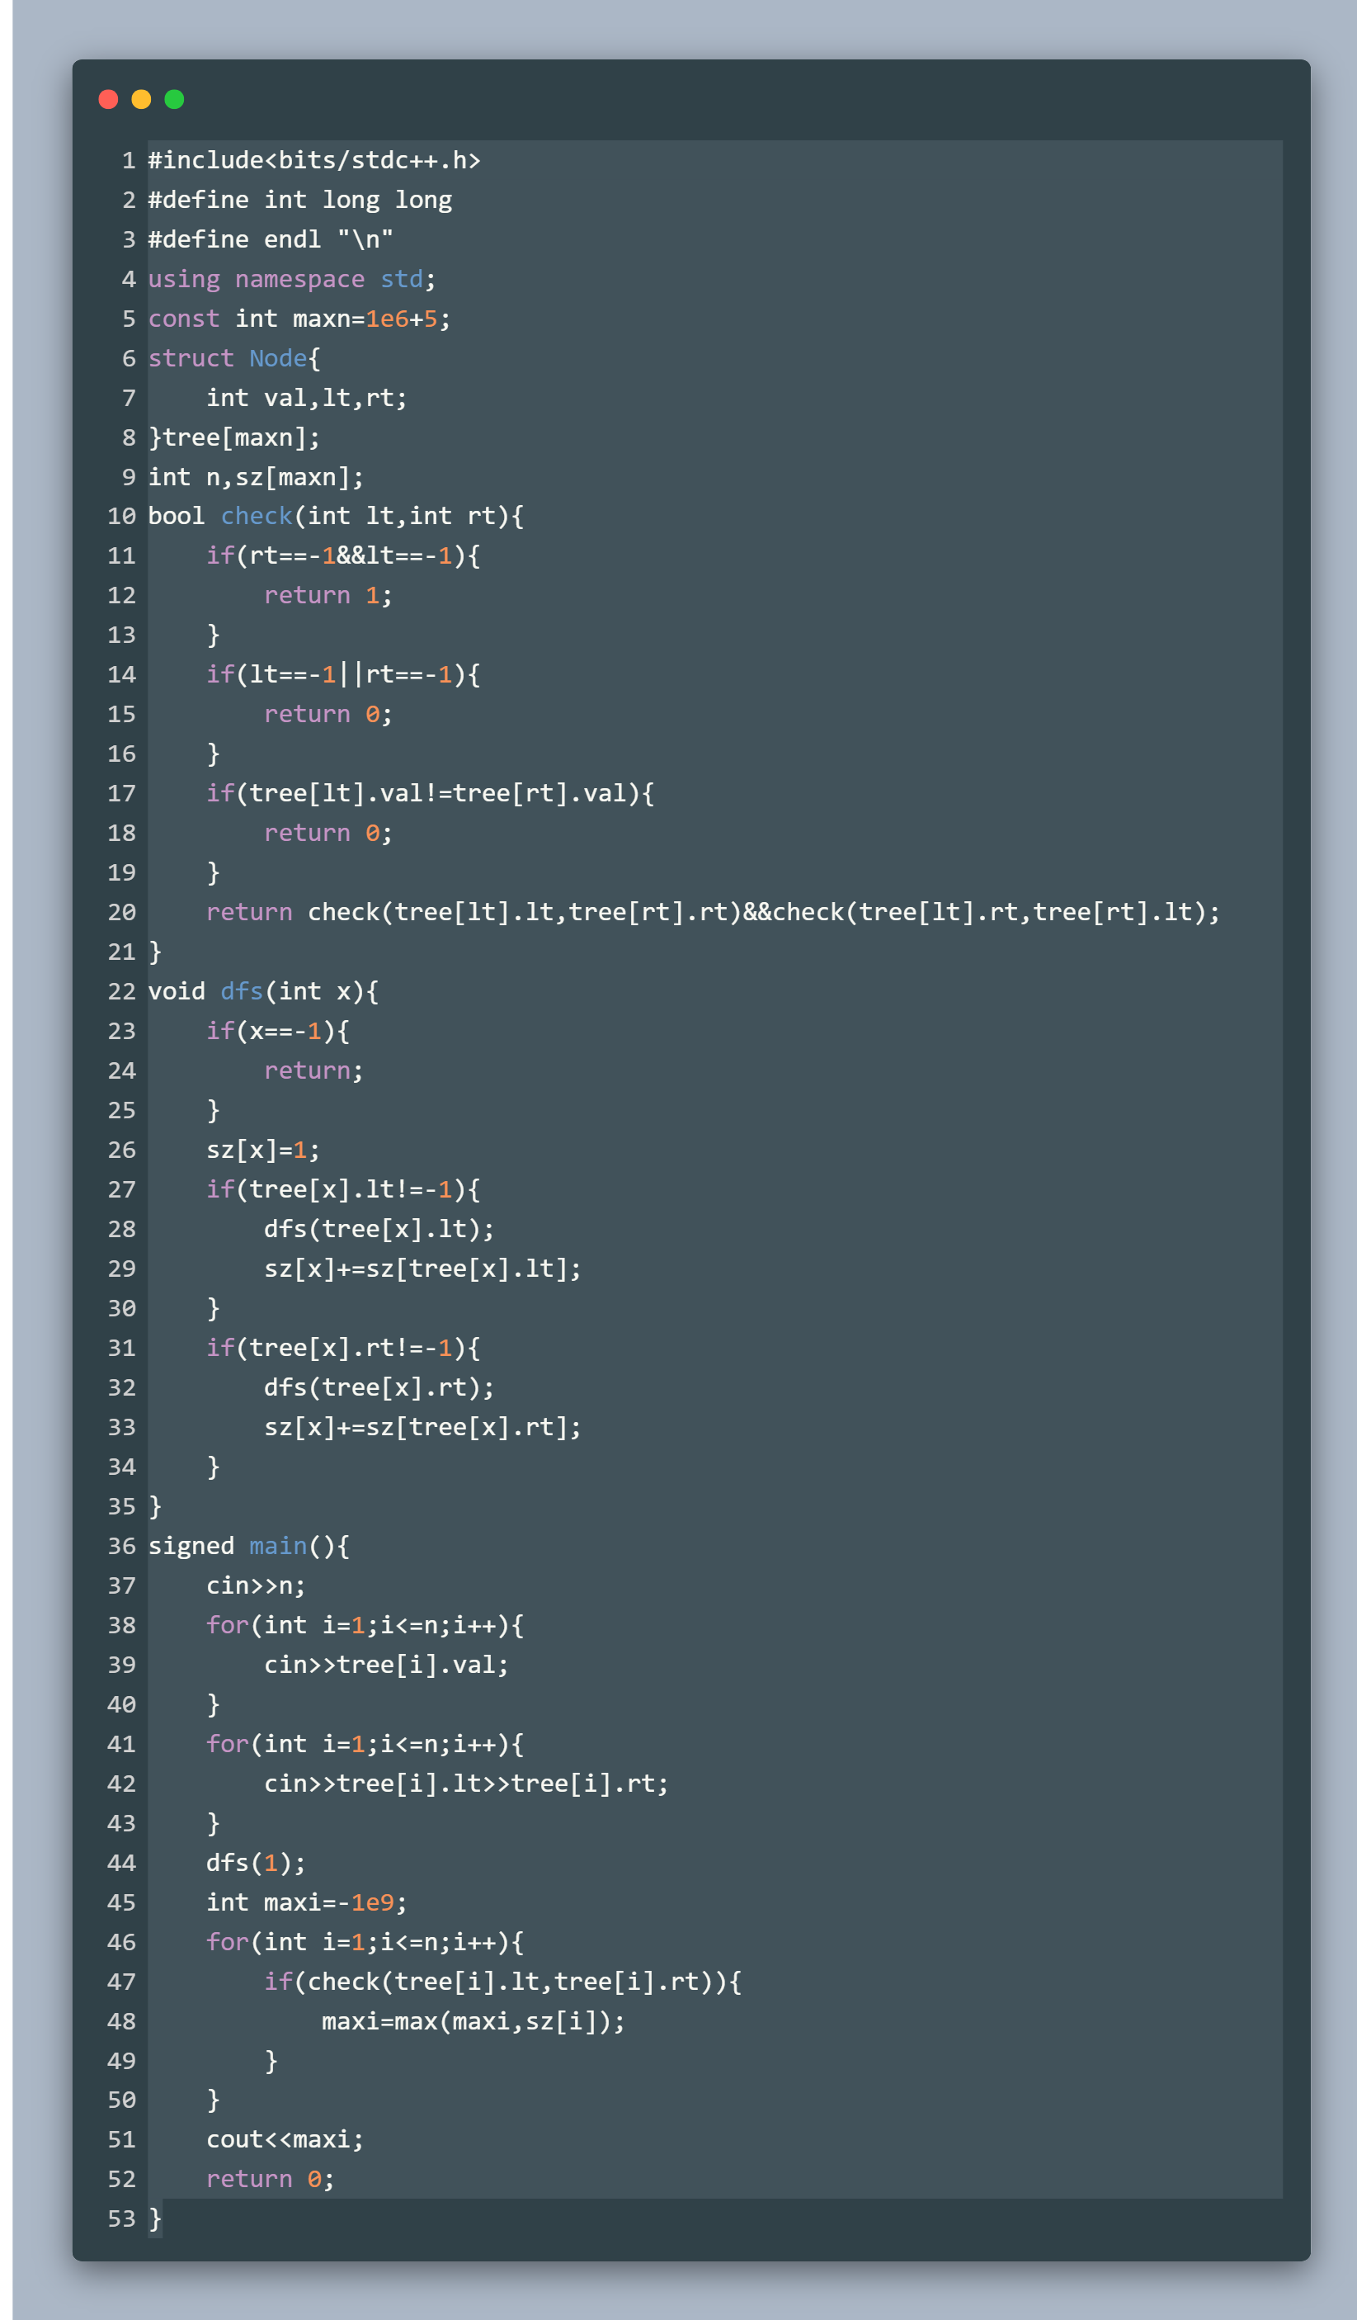The width and height of the screenshot is (1357, 2320).
Task: Click the "if(lt==-1||rt==-1){" condition
Action: click(343, 674)
